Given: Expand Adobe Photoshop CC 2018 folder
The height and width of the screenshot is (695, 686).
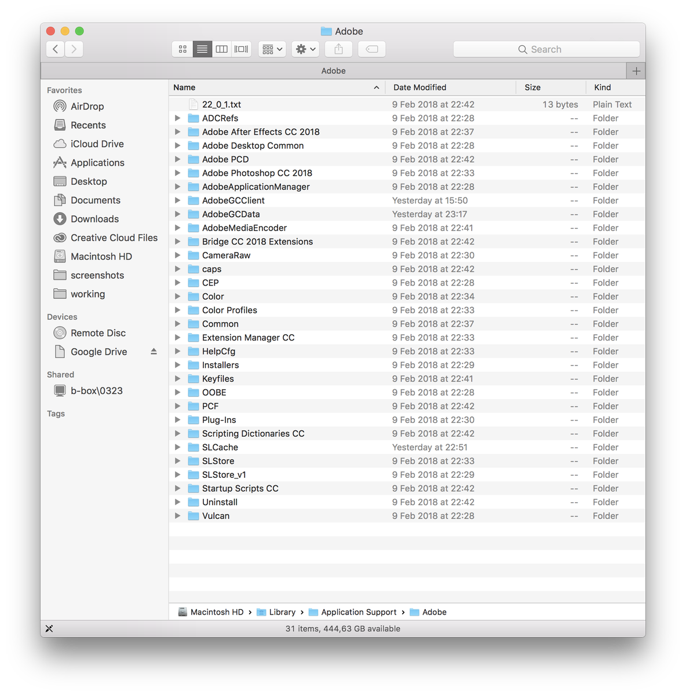Looking at the screenshot, I should pyautogui.click(x=178, y=173).
